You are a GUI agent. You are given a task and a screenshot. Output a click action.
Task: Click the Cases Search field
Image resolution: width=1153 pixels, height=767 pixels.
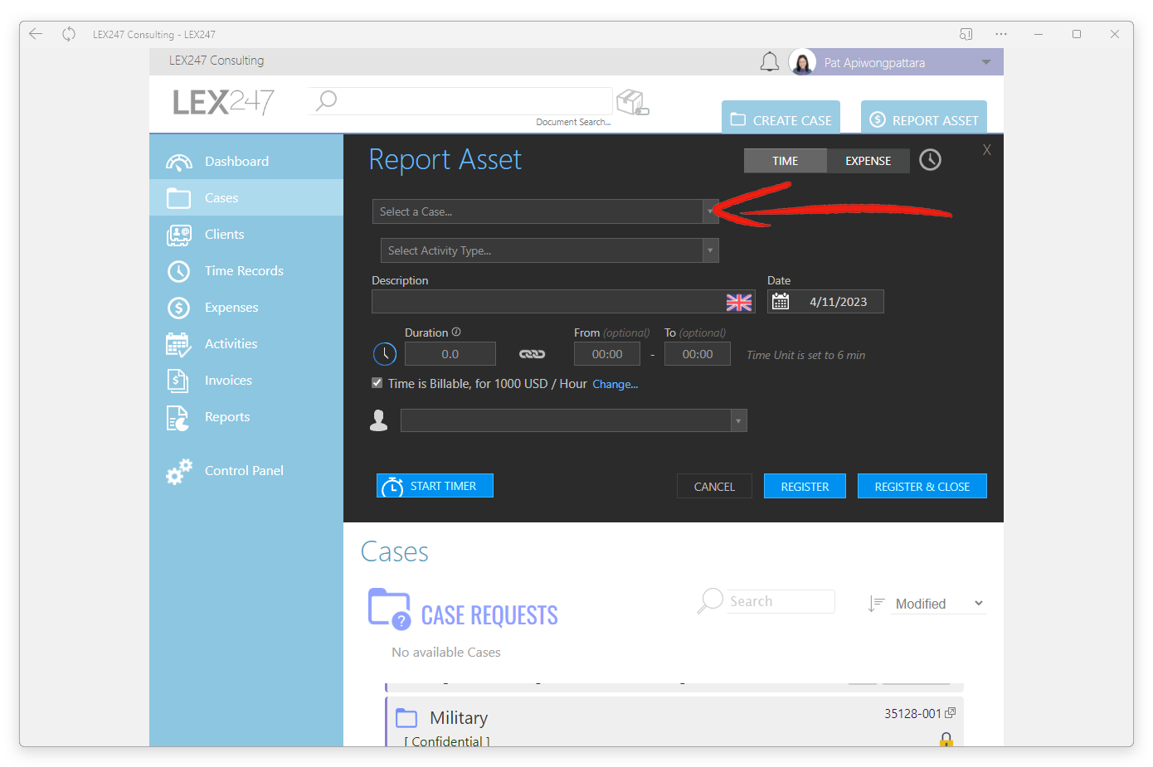coord(781,601)
